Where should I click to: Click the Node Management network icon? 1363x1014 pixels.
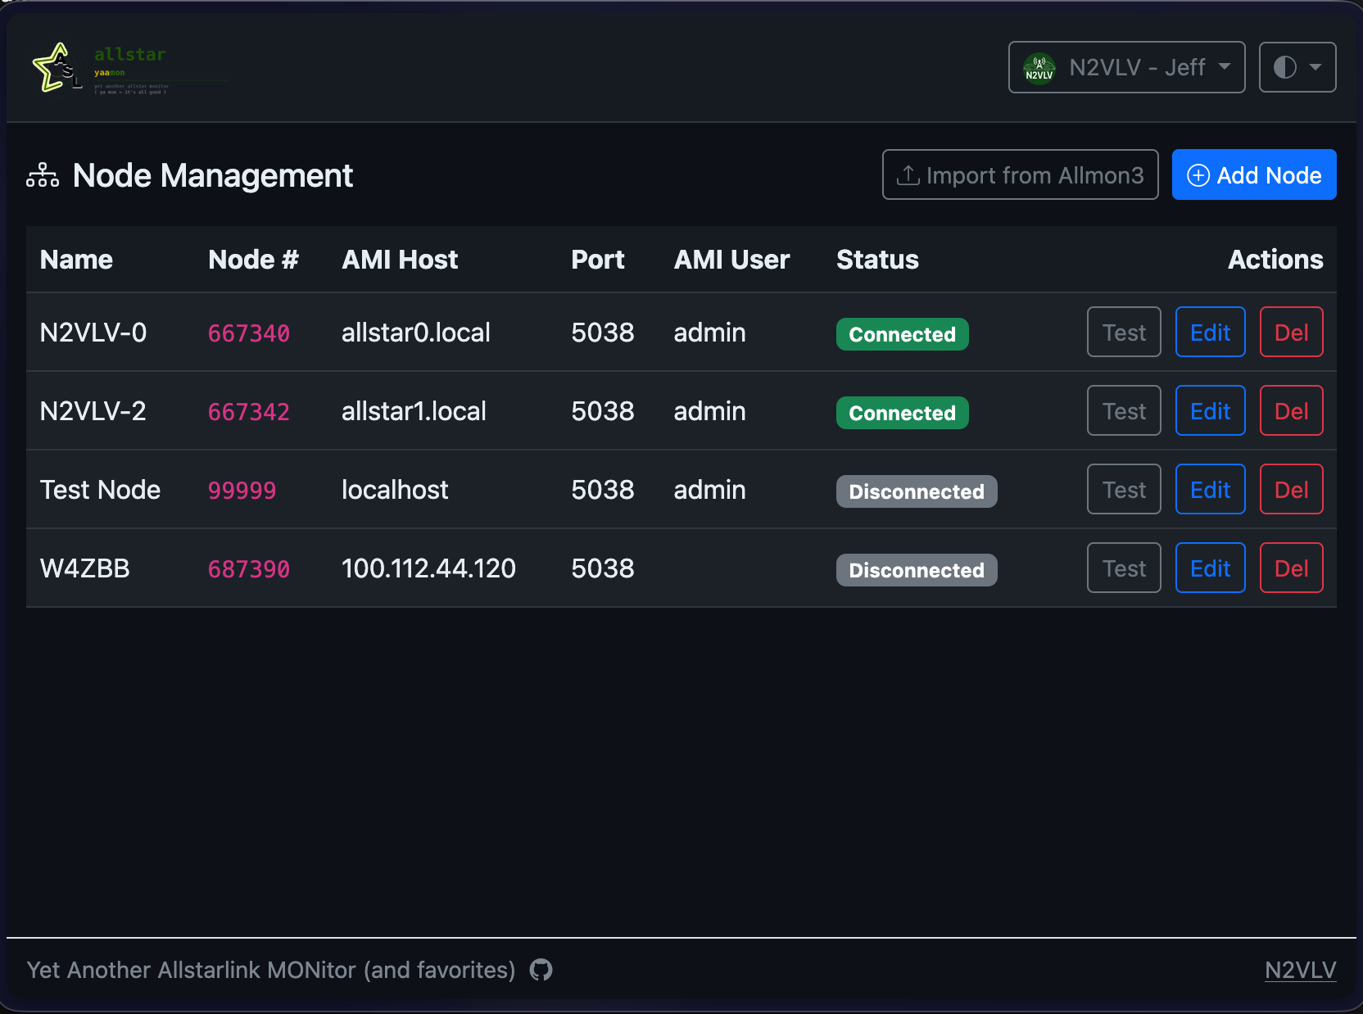coord(43,175)
